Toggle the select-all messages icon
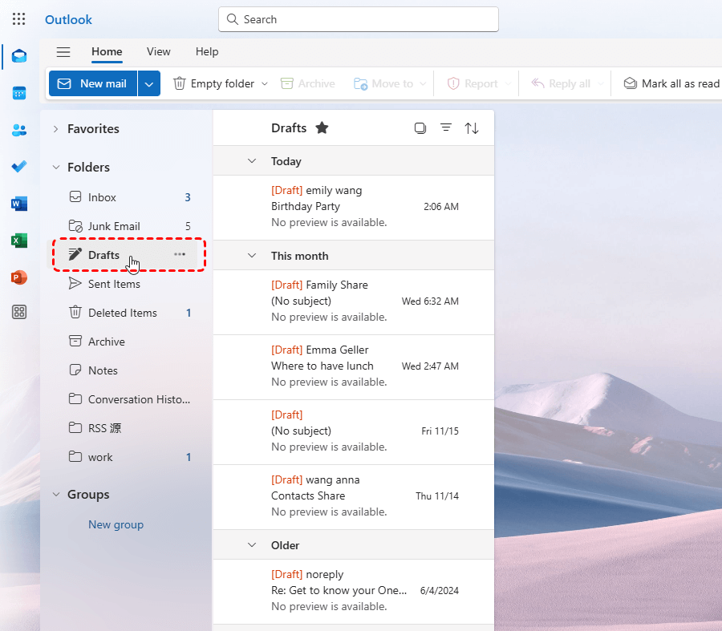 click(420, 128)
